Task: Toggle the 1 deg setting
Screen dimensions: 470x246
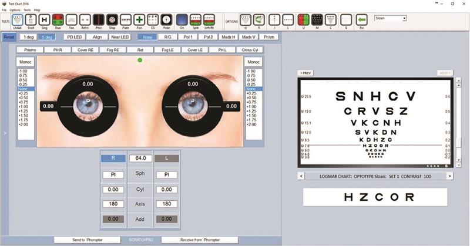Action: point(28,37)
